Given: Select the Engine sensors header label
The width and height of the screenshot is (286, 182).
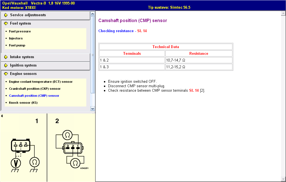Looking at the screenshot, I should [23, 74].
